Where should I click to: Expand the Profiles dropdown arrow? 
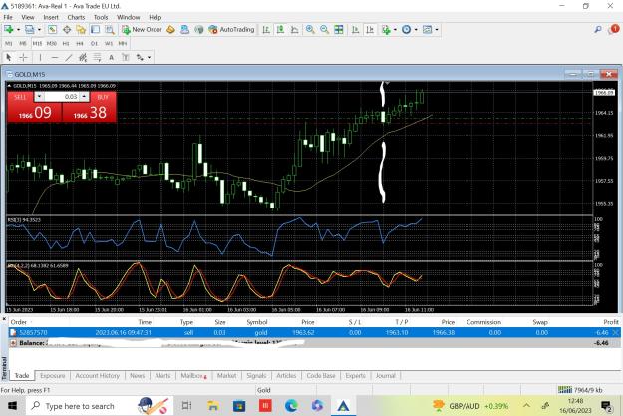pyautogui.click(x=39, y=30)
